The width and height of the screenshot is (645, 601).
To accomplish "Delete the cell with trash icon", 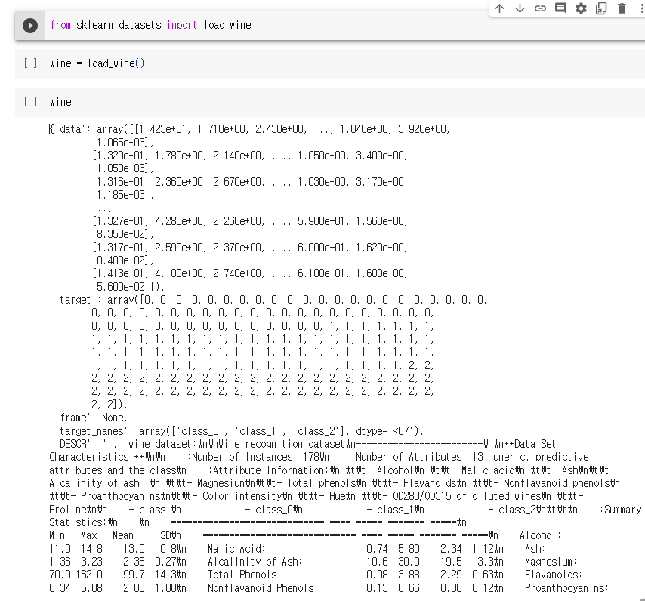I will [622, 8].
